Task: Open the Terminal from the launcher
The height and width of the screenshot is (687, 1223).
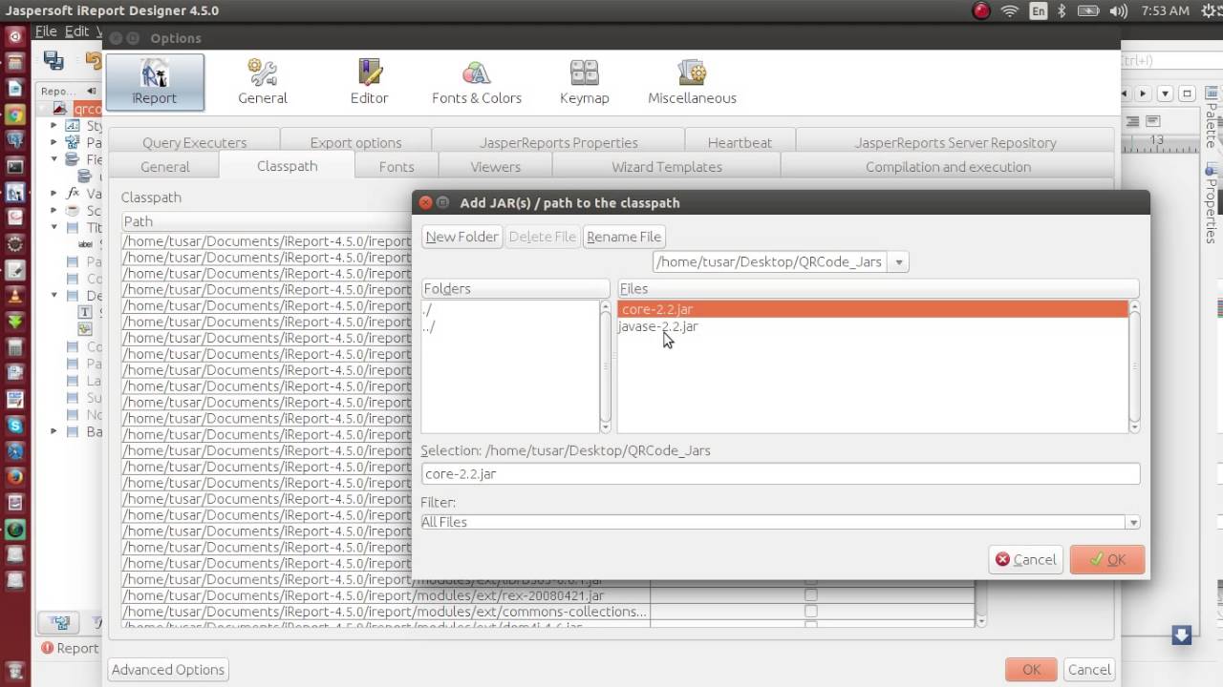Action: [x=14, y=166]
